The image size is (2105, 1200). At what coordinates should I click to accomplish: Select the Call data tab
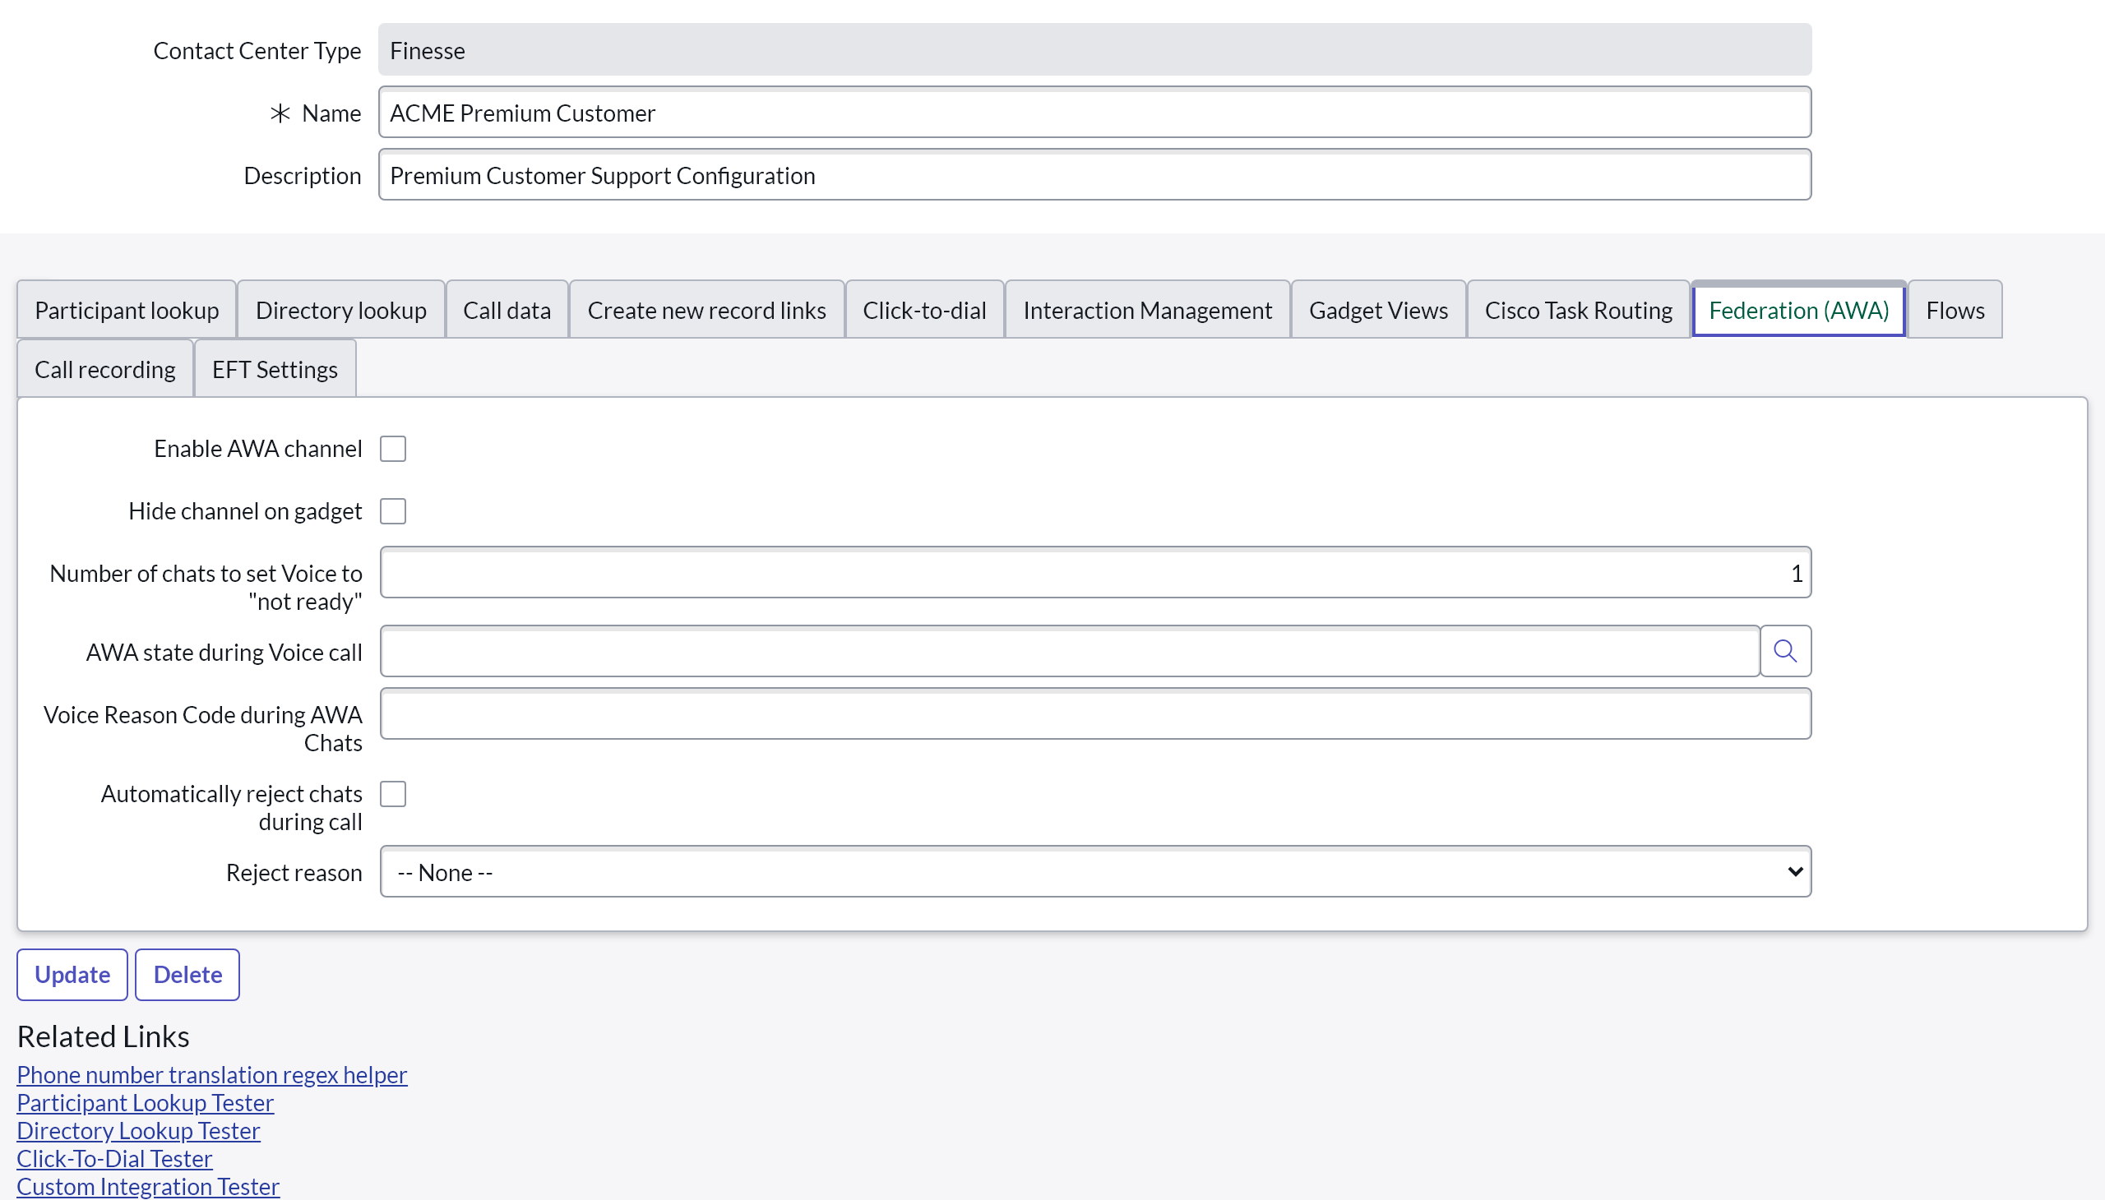point(507,310)
